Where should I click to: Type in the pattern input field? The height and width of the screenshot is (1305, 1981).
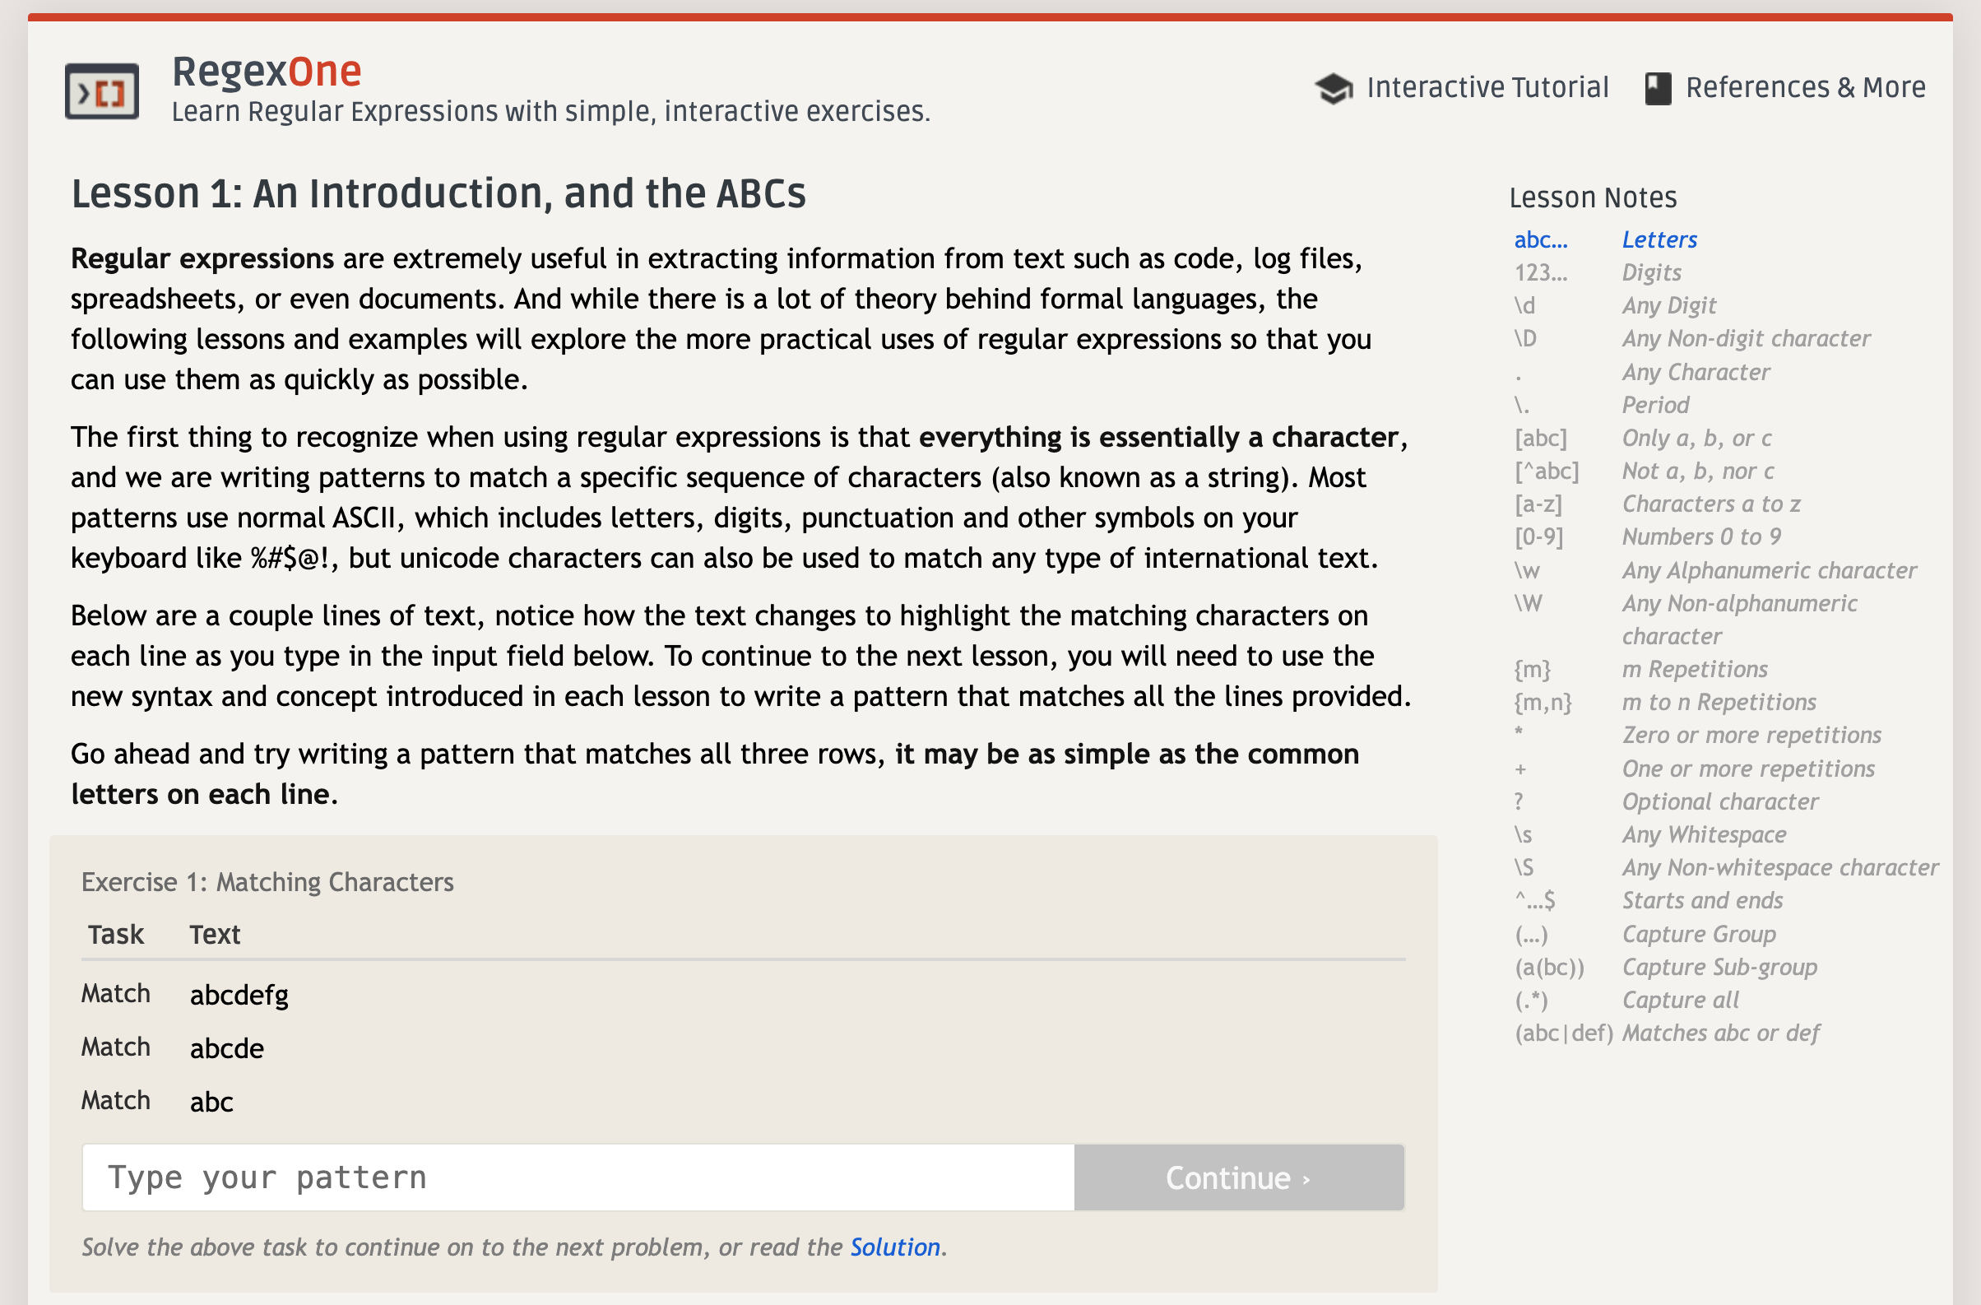[x=578, y=1177]
